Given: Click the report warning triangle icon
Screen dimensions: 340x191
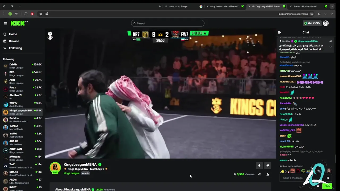Looking at the screenshot, I should pyautogui.click(x=268, y=174).
